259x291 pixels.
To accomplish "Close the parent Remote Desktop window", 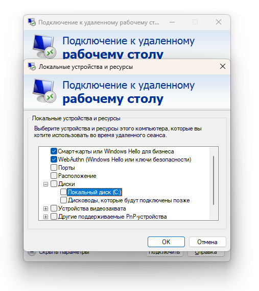I will [x=219, y=22].
